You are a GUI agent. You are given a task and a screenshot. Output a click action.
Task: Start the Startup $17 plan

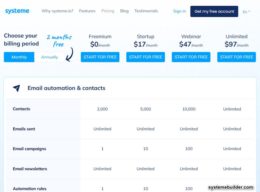tap(145, 57)
